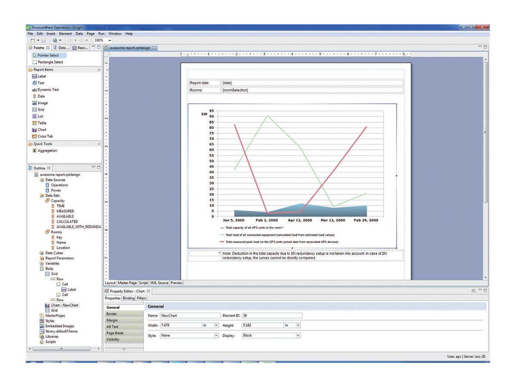Pick the Cross Tab report item

[45, 136]
